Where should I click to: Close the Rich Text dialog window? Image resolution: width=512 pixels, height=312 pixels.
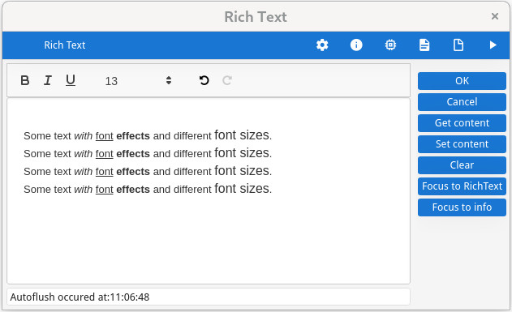click(495, 16)
